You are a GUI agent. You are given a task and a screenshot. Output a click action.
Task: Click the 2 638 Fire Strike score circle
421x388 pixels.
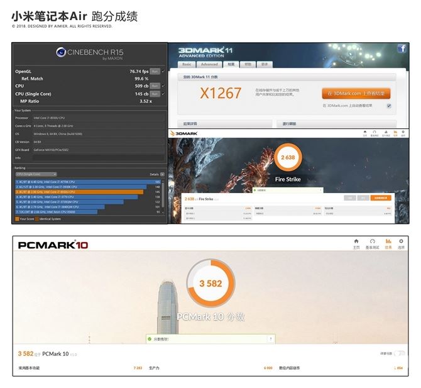(288, 157)
